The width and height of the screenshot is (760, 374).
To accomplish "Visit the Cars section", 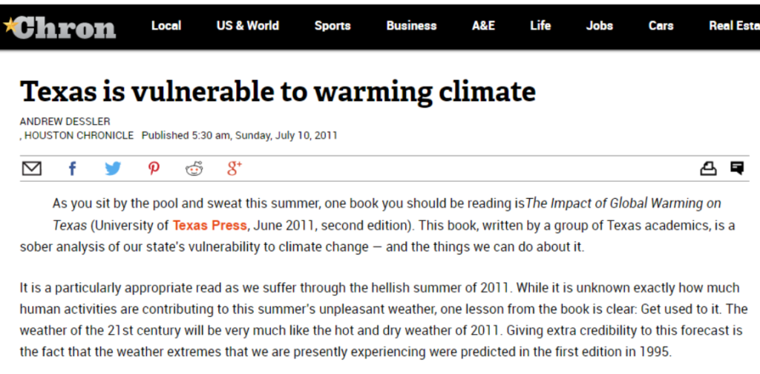I will 661,26.
